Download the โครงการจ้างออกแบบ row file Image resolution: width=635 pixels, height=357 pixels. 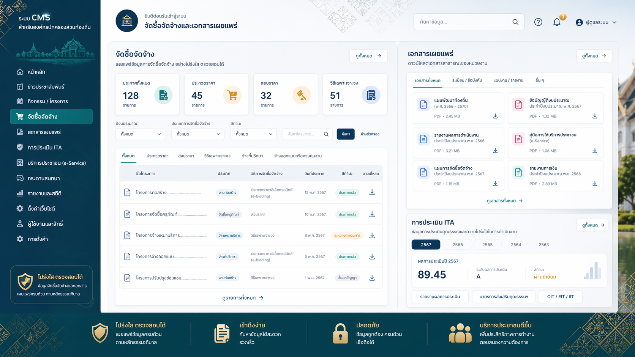[372, 256]
